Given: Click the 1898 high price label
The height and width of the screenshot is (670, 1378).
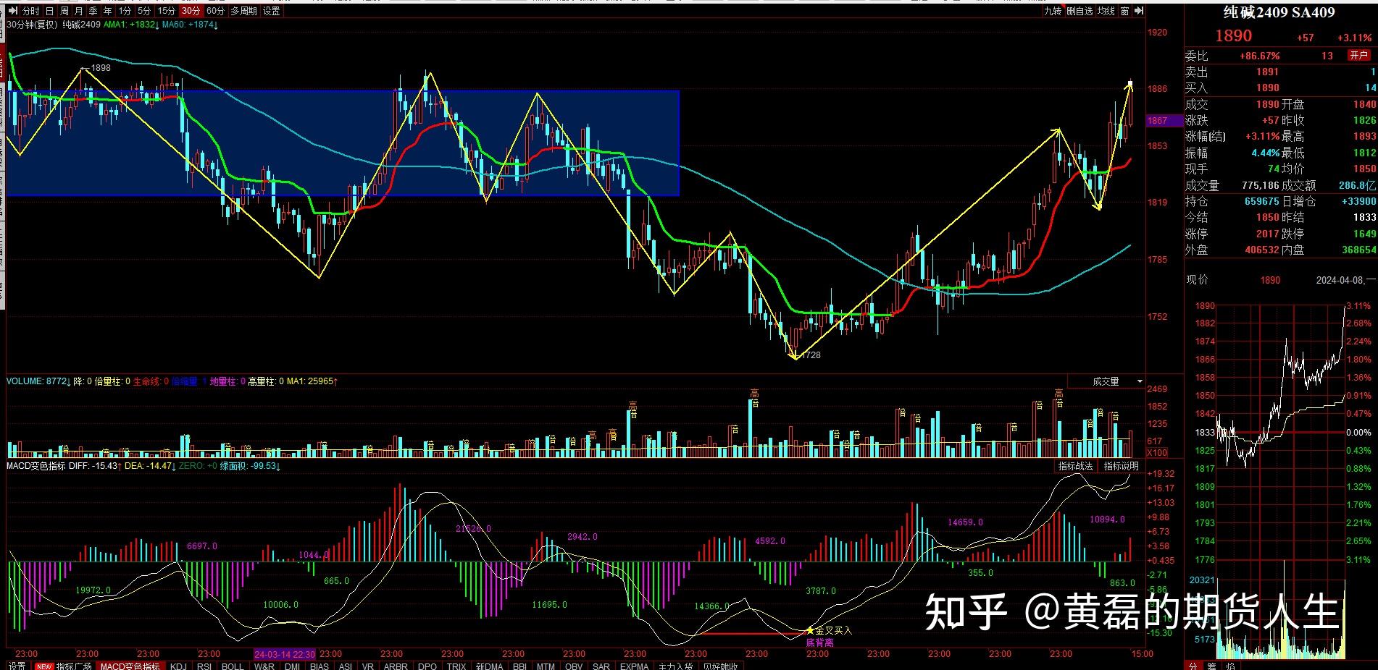Looking at the screenshot, I should (101, 68).
